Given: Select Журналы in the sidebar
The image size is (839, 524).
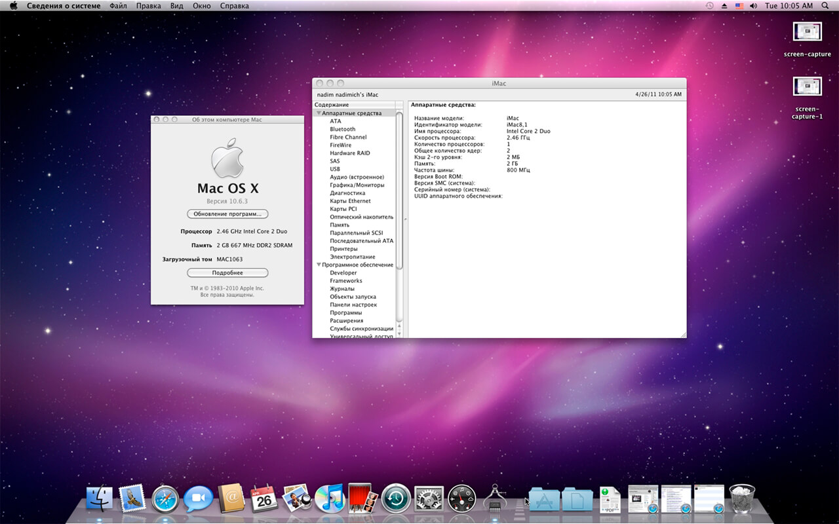Looking at the screenshot, I should point(342,289).
